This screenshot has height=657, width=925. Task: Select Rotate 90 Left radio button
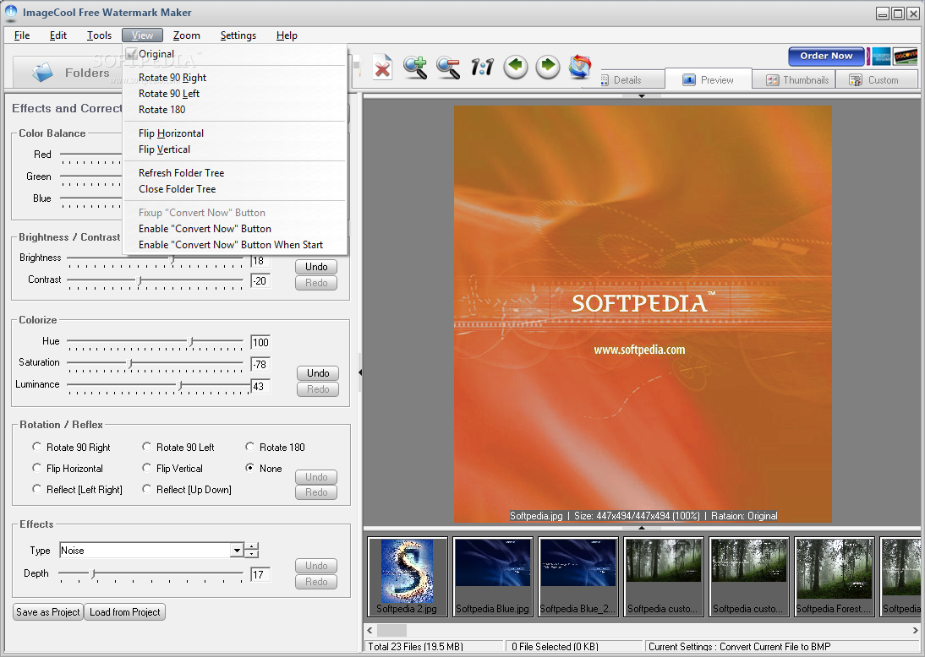[146, 447]
